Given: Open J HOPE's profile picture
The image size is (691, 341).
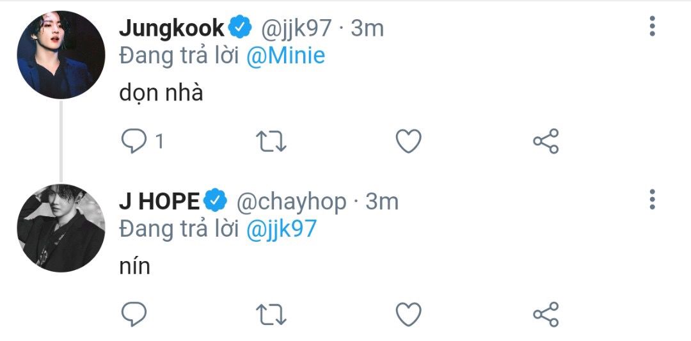Looking at the screenshot, I should coord(61,228).
